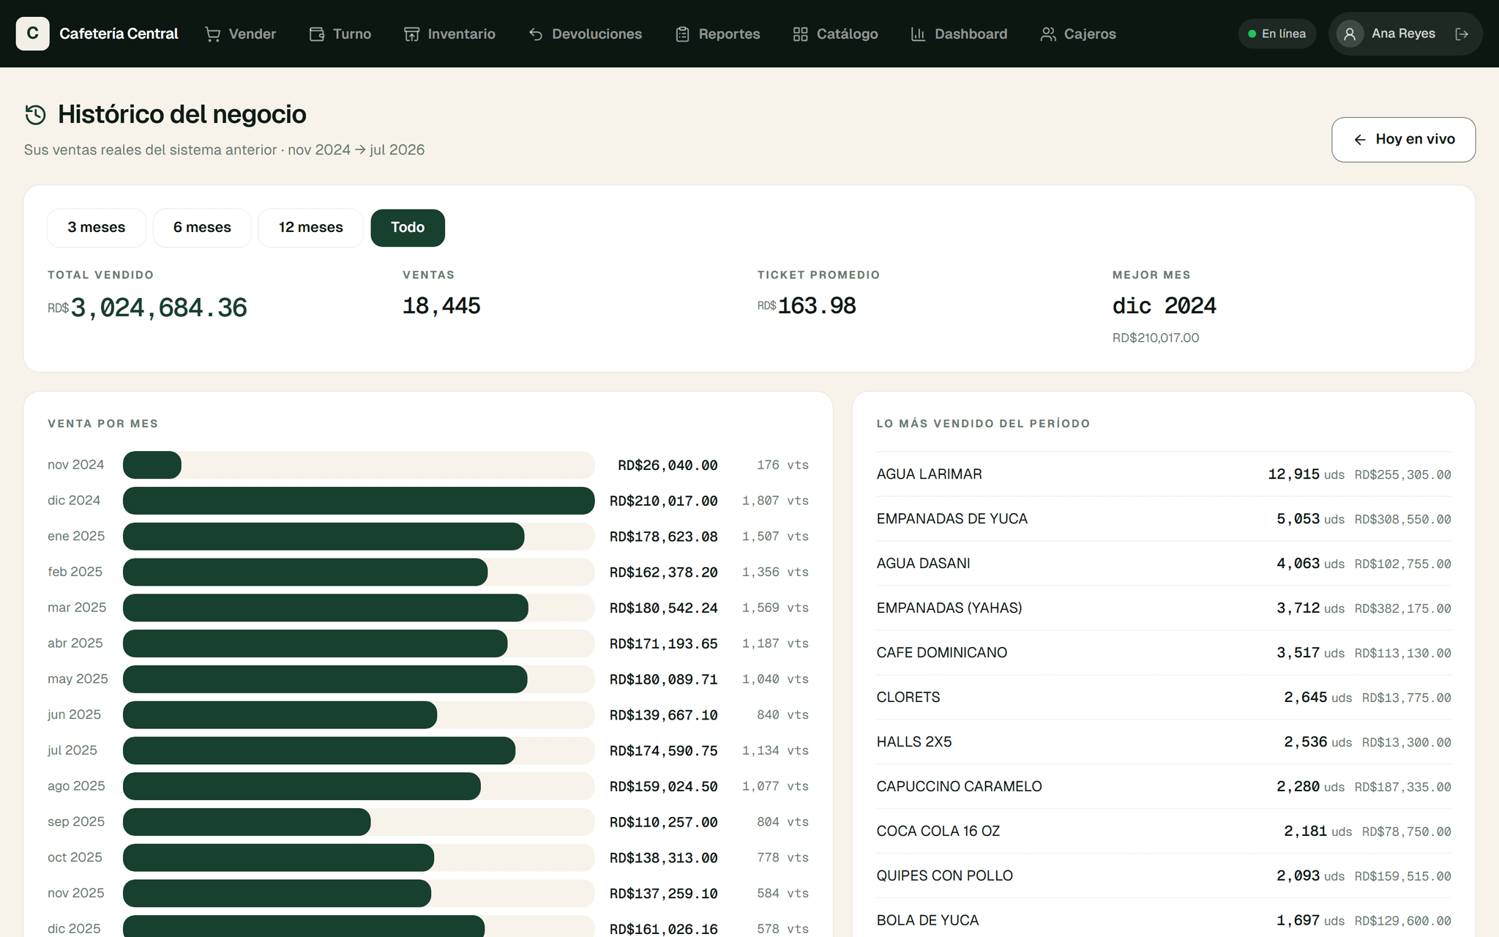Viewport: 1499px width, 937px height.
Task: Click the En línea status badge
Action: tap(1277, 34)
